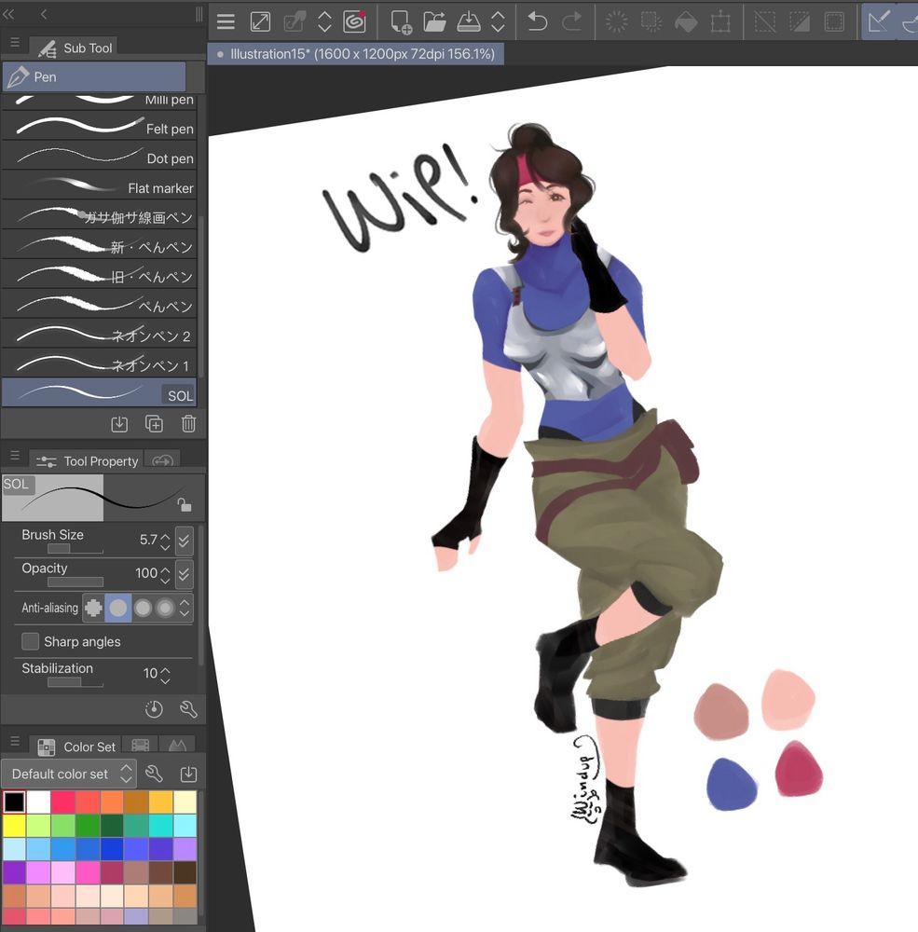
Task: Click the Show selection border icon
Action: [x=834, y=22]
